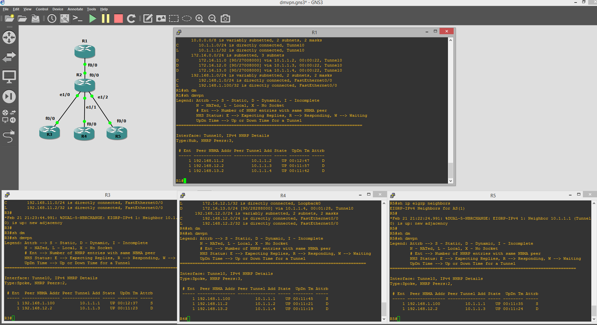The image size is (597, 325).
Task: Click the browse all devices icon
Action: (x=9, y=116)
